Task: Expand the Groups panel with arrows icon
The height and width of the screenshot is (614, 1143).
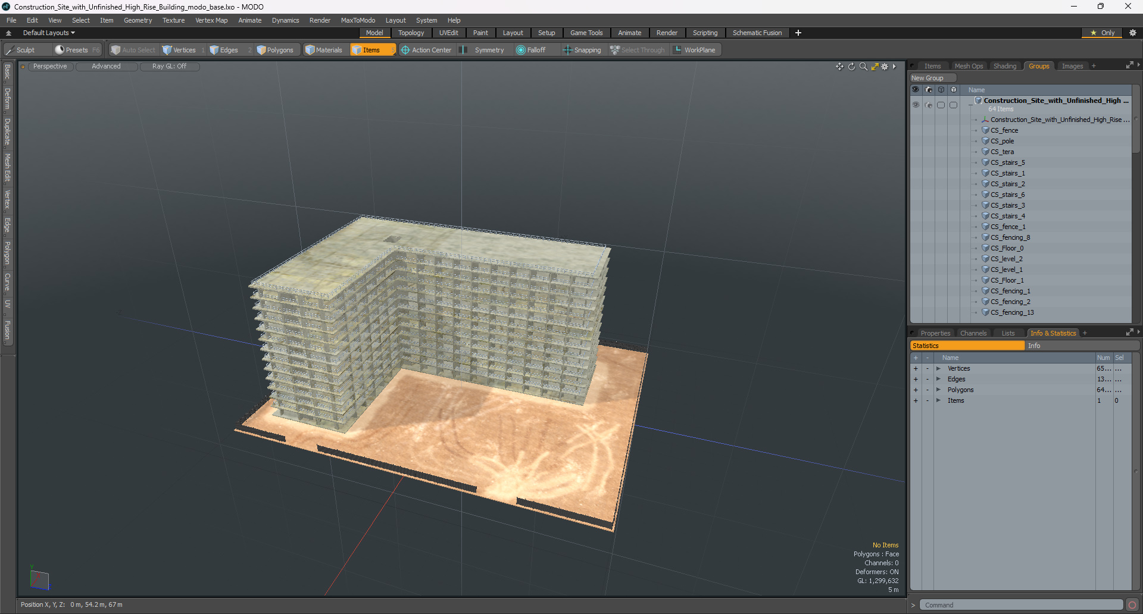Action: pos(1129,65)
